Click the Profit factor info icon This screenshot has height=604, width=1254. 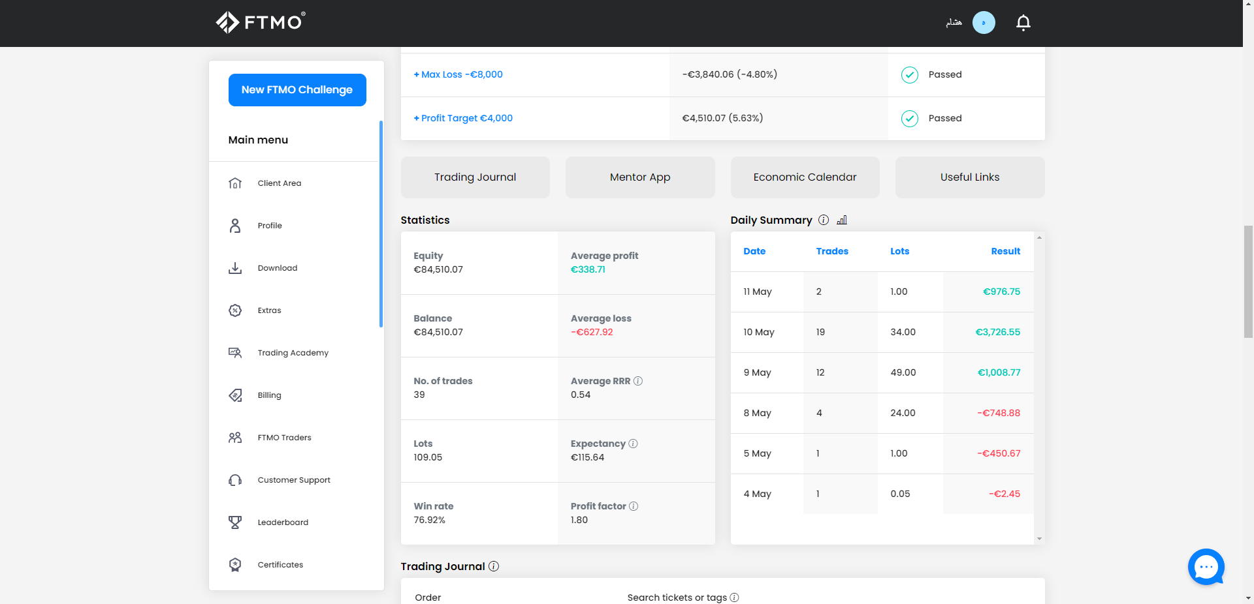coord(634,506)
